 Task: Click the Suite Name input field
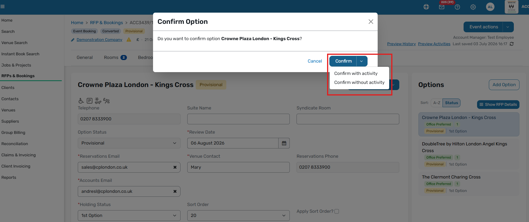tap(238, 119)
